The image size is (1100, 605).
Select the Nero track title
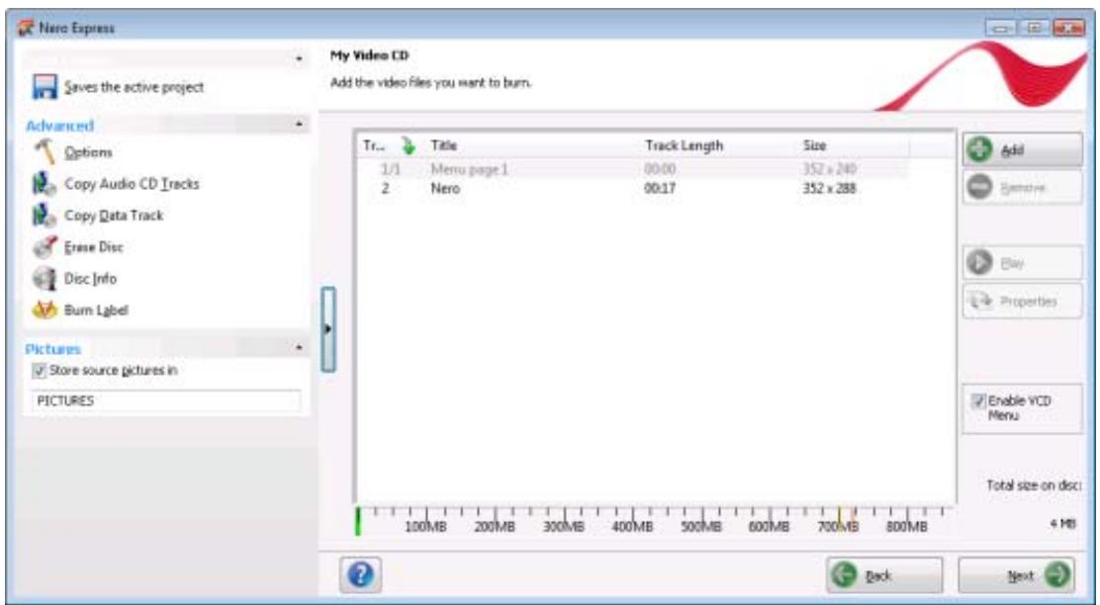point(445,189)
